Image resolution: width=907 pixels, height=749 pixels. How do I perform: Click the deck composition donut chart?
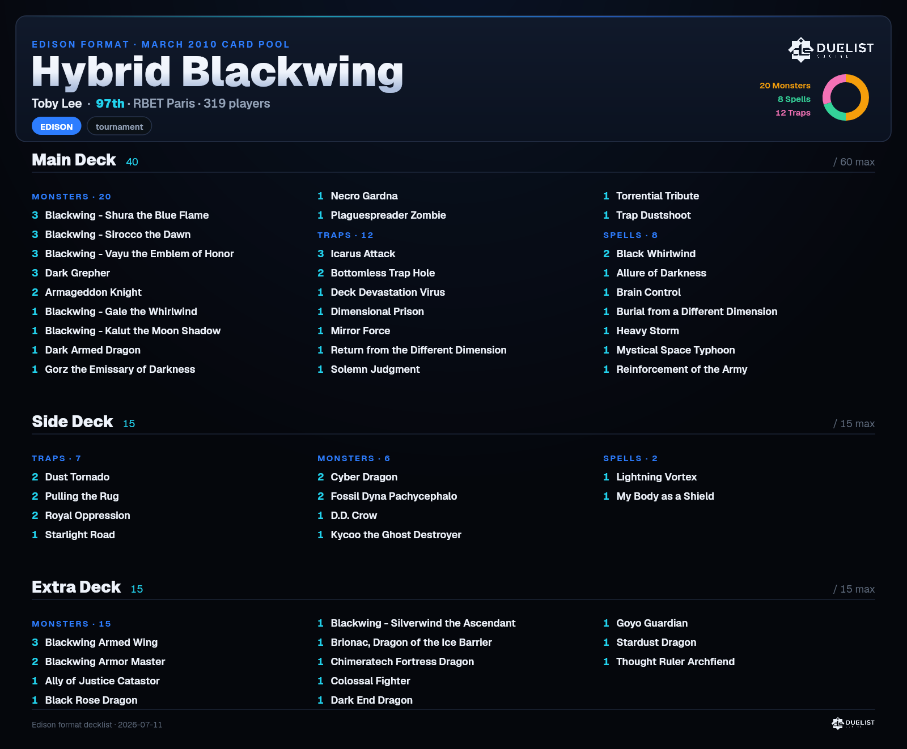tap(846, 97)
